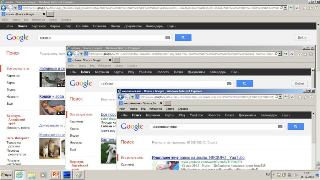Click blue search button next to собаки query
The height and width of the screenshot is (180, 320).
[x=244, y=83]
